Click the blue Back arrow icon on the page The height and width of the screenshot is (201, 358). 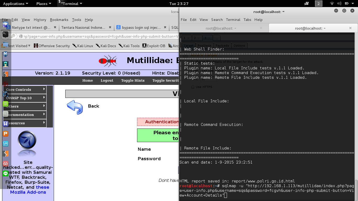(x=75, y=107)
